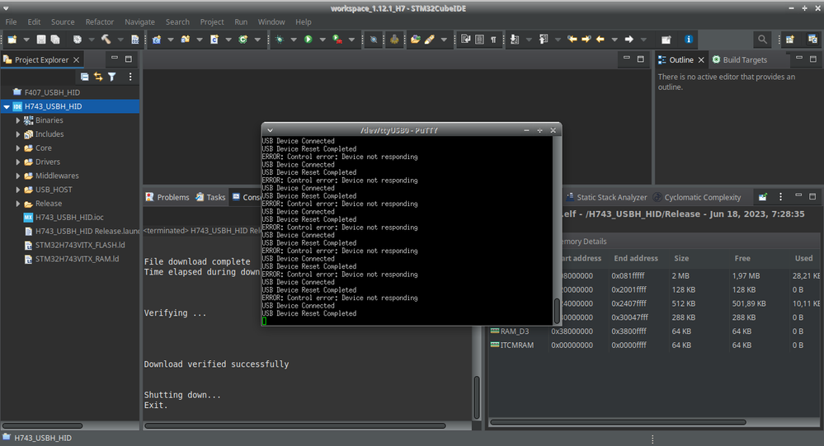Click the Open Perspective icon
Image resolution: width=824 pixels, height=446 pixels.
click(790, 40)
